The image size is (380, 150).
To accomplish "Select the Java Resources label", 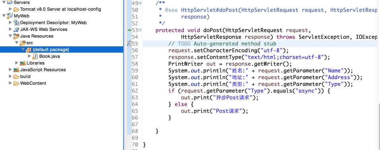I will click(37, 36).
